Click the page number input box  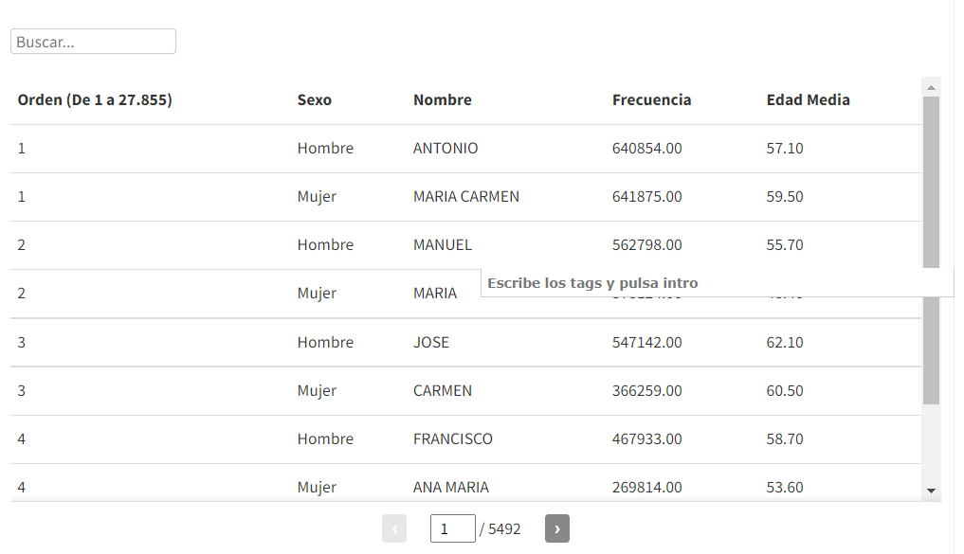[x=452, y=528]
